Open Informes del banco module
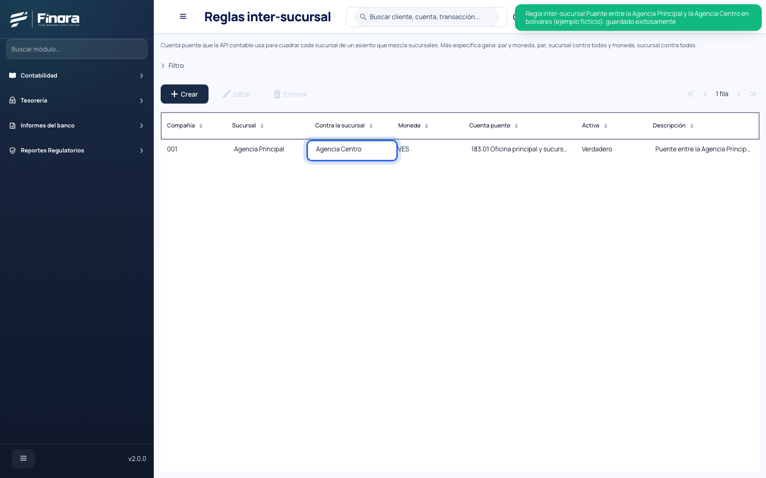The width and height of the screenshot is (766, 478). coord(77,125)
